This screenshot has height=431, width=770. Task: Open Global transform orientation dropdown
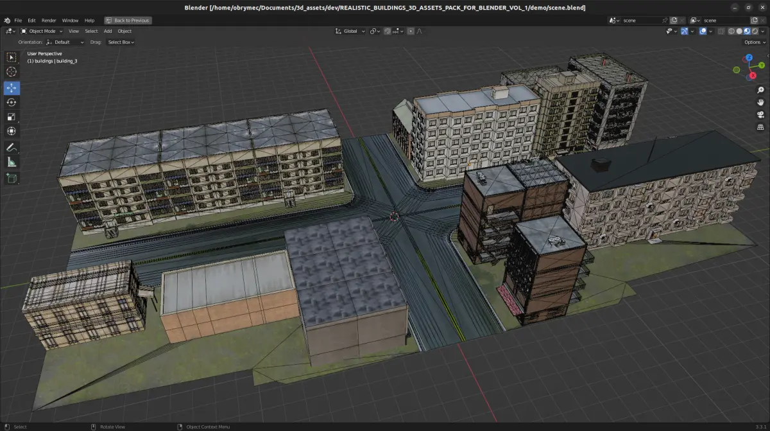click(350, 31)
